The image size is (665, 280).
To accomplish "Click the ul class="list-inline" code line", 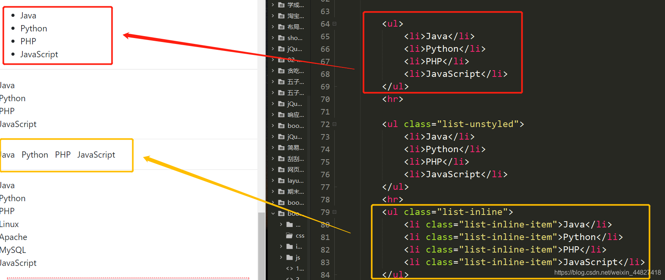I will (448, 212).
